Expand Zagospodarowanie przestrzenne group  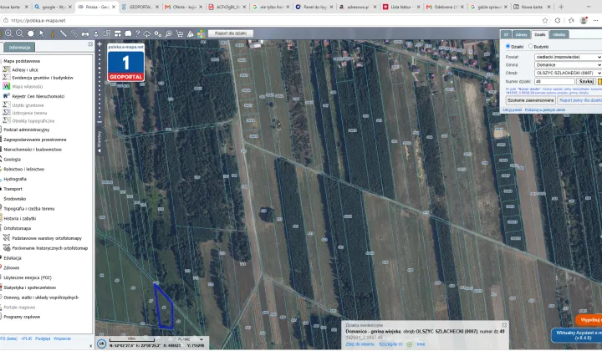(x=34, y=140)
